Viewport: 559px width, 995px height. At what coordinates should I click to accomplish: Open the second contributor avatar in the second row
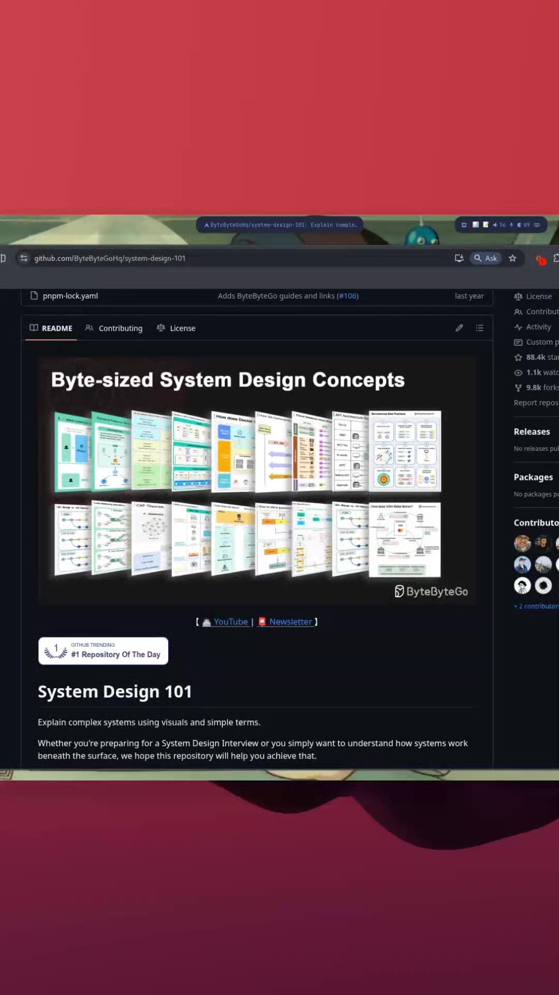coord(543,564)
